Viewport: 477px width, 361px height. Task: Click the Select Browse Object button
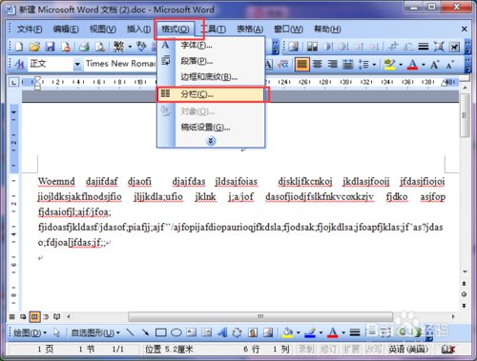465,294
